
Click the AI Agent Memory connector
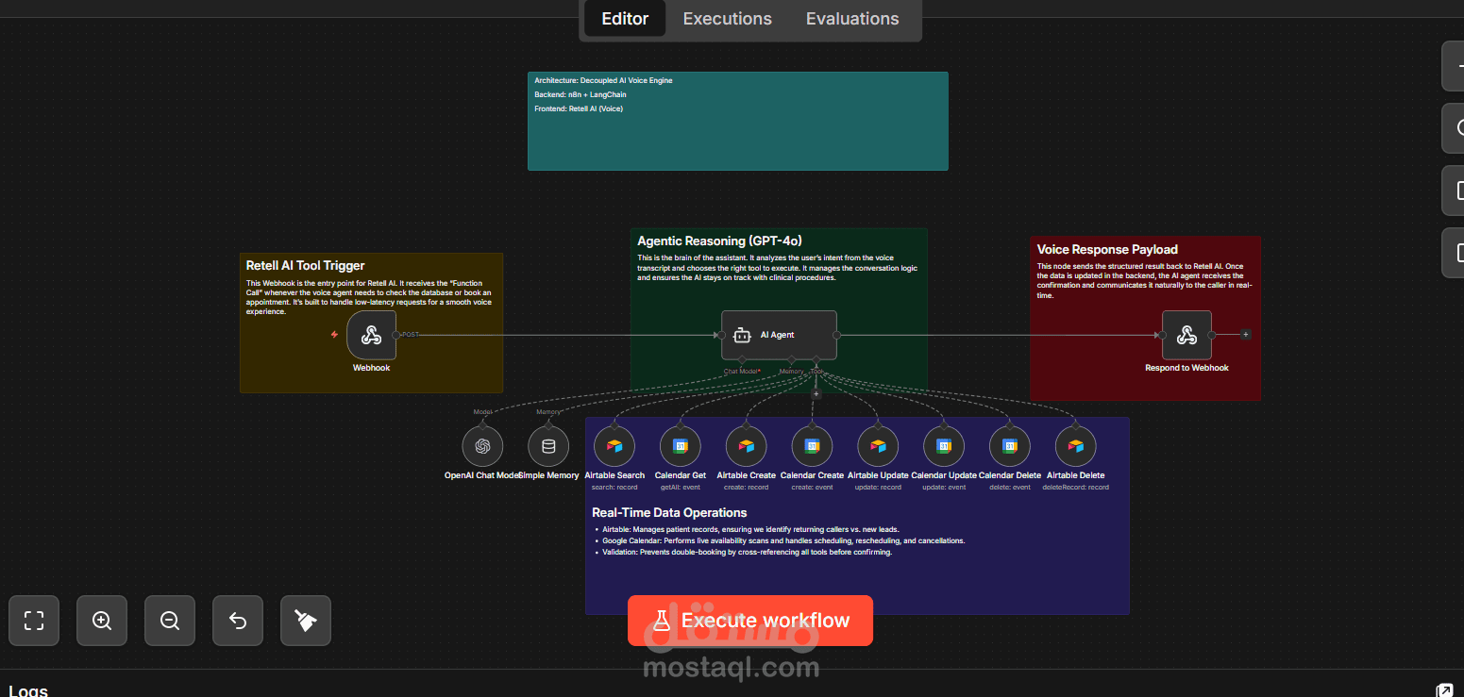tap(791, 359)
